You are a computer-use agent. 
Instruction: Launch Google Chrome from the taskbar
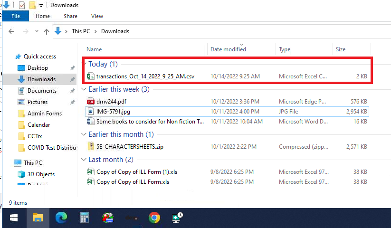tap(154, 218)
